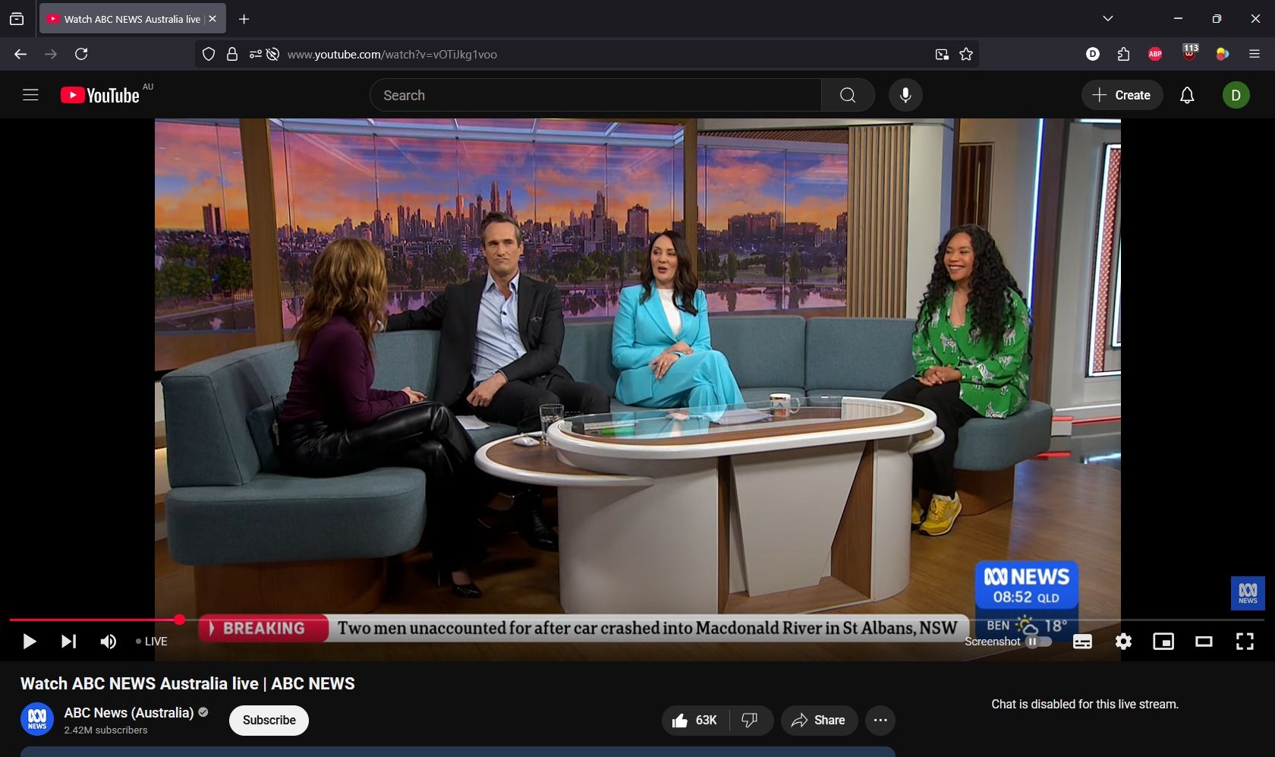The image size is (1275, 757).
Task: Open miniplayer
Action: coord(1163,642)
